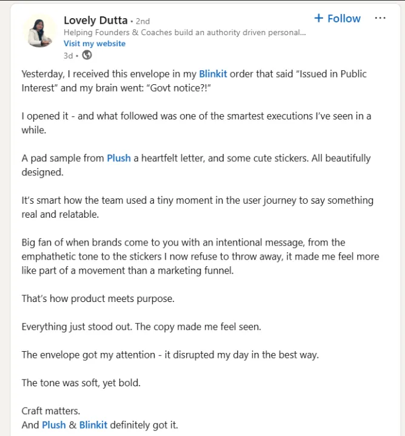The width and height of the screenshot is (405, 436).
Task: Click the 'envelope got my attention' sentence
Action: click(x=170, y=355)
